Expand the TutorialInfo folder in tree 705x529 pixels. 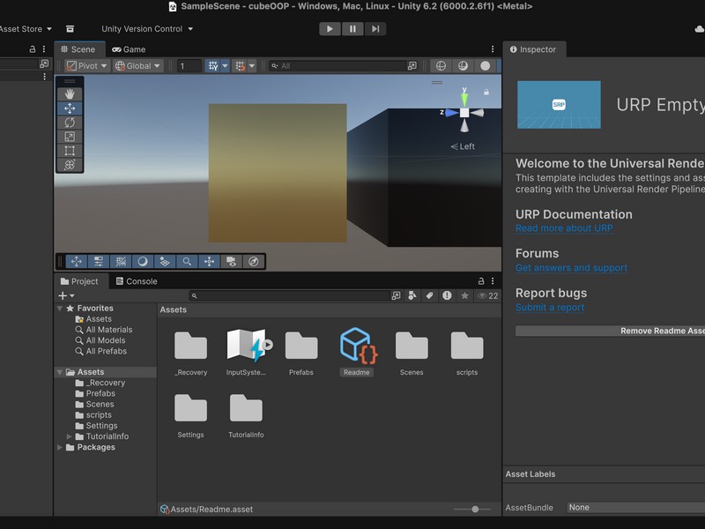point(70,436)
